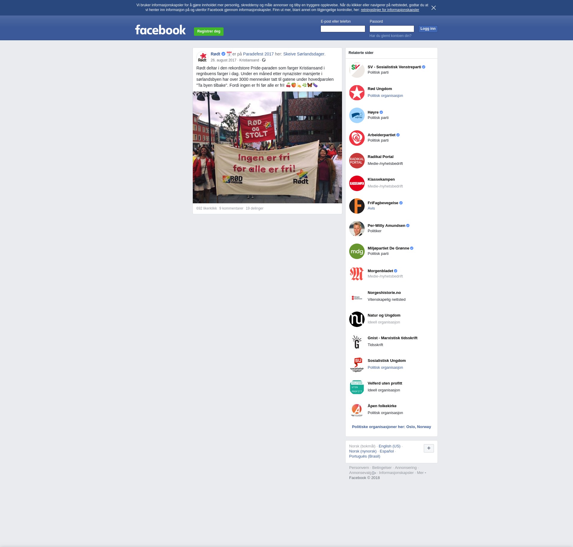Open Morgenbladet M logo
This screenshot has height=547, width=573.
point(357,274)
